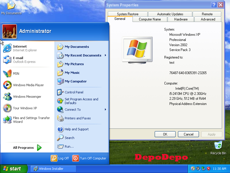Open My Pictures folder icon
This screenshot has width=230, height=173.
[x=60, y=64]
